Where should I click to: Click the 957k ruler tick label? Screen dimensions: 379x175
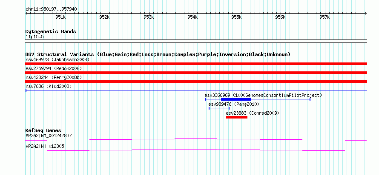324,17
